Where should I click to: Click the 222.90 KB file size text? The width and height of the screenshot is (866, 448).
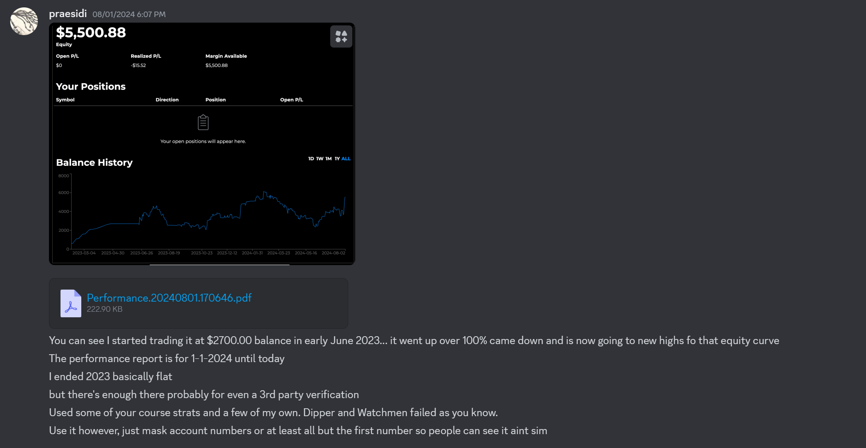coord(104,309)
